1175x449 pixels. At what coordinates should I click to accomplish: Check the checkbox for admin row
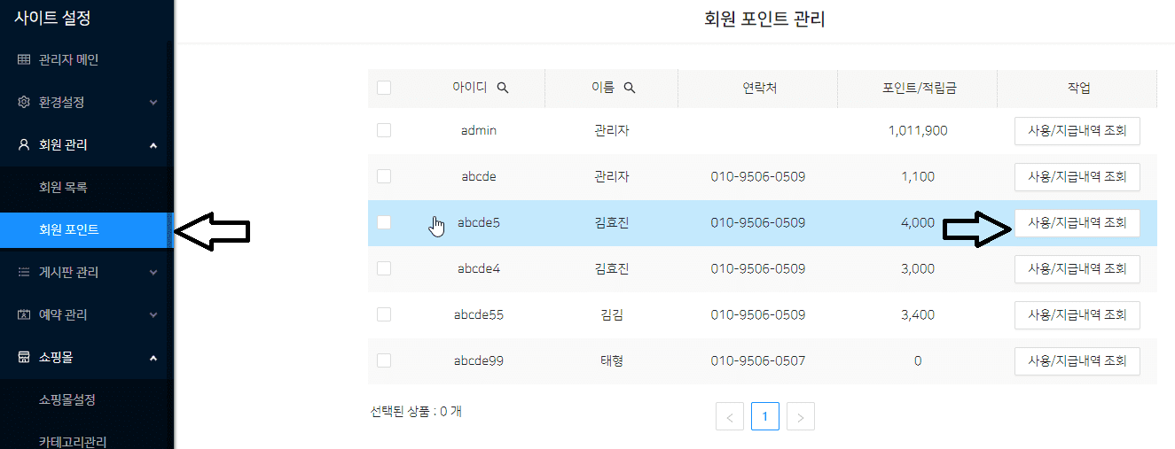(x=384, y=130)
